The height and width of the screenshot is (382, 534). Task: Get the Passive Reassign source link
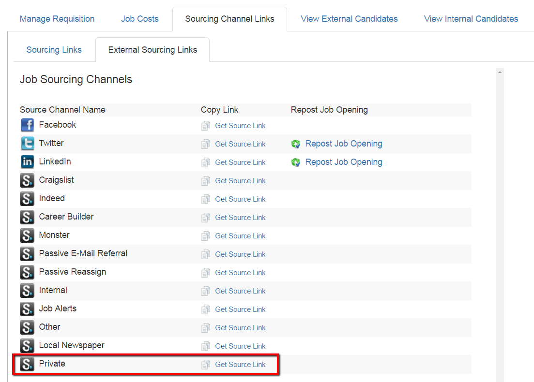(240, 273)
